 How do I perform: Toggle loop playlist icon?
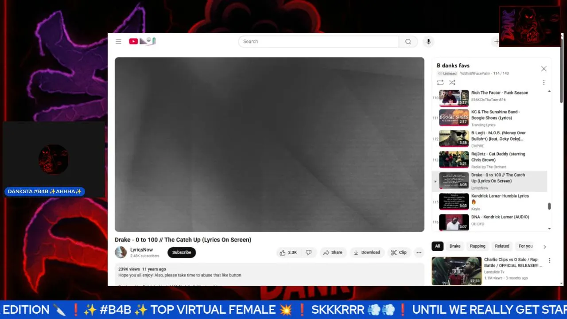tap(440, 82)
